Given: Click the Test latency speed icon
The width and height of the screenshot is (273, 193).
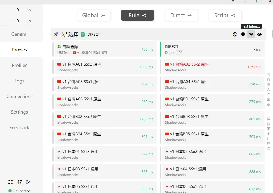Looking at the screenshot, I should tap(251, 34).
